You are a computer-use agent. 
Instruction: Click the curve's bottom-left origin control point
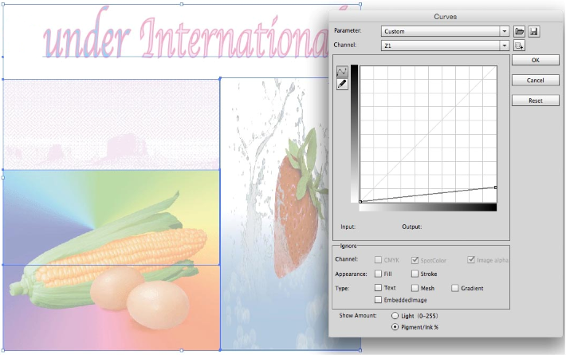click(x=361, y=202)
